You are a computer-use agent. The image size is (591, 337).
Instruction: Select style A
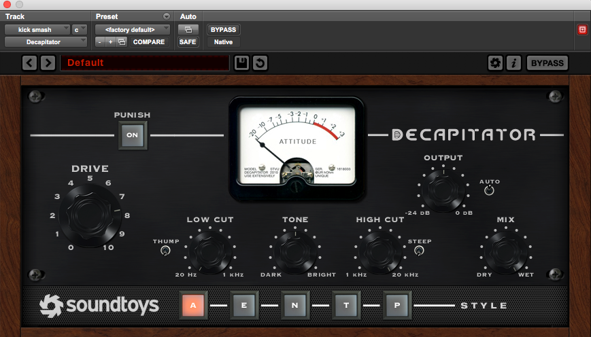click(x=193, y=305)
